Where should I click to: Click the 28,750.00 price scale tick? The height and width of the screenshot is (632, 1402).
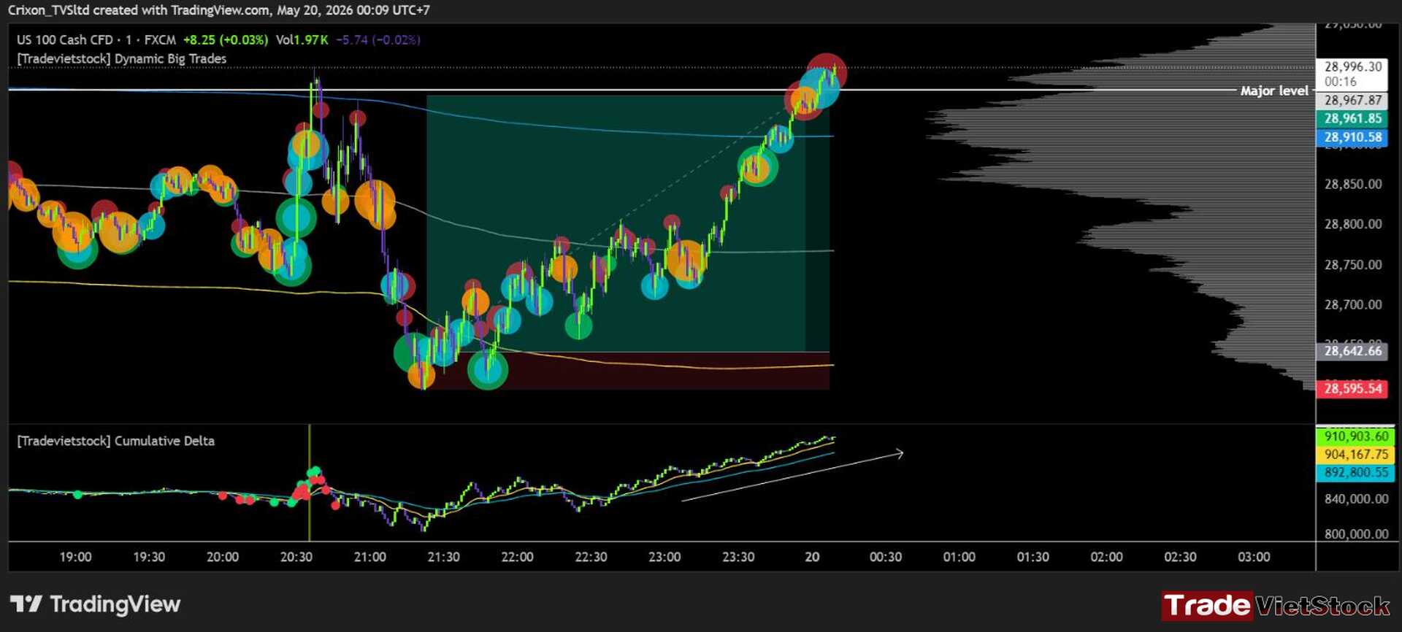tap(1353, 264)
